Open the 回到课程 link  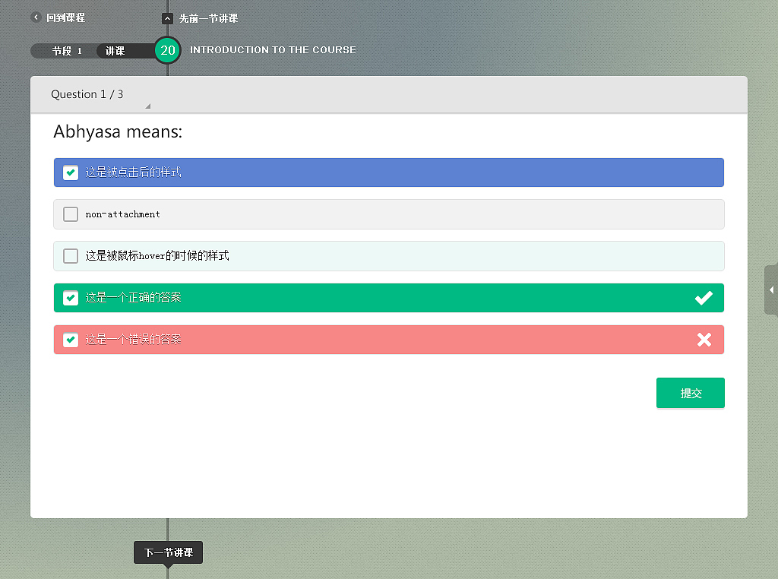65,18
